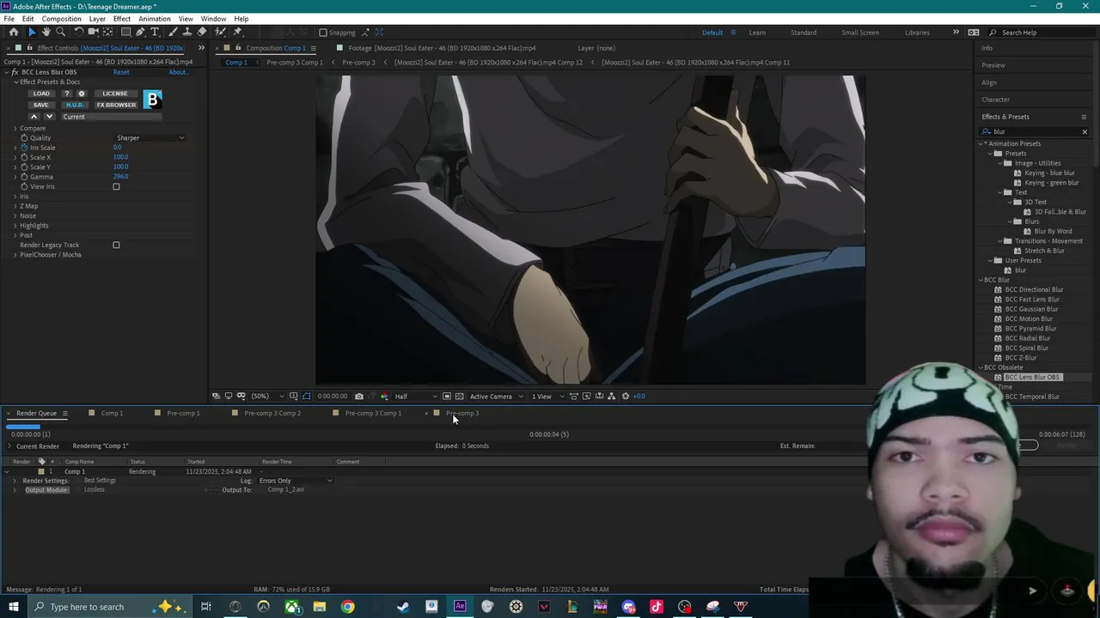Viewport: 1100px width, 618px height.
Task: Click the BCC LOAD preset button
Action: (x=41, y=94)
